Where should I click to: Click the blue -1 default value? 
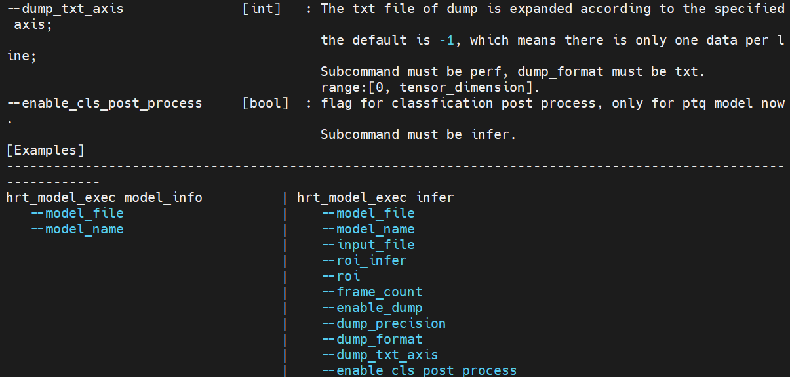pyautogui.click(x=446, y=41)
